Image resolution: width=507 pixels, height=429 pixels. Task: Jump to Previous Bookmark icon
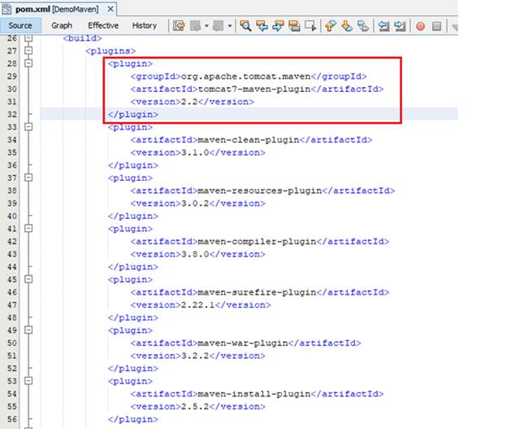click(331, 25)
